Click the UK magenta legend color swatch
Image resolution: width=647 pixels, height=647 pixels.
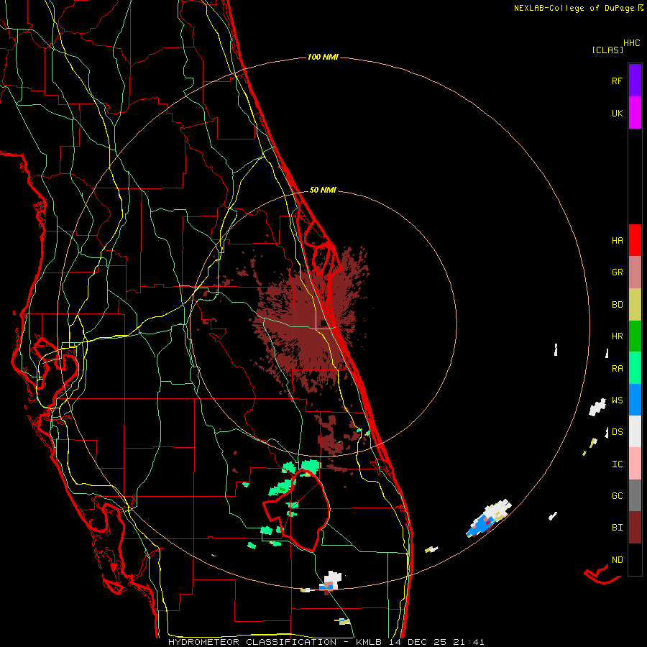(635, 113)
